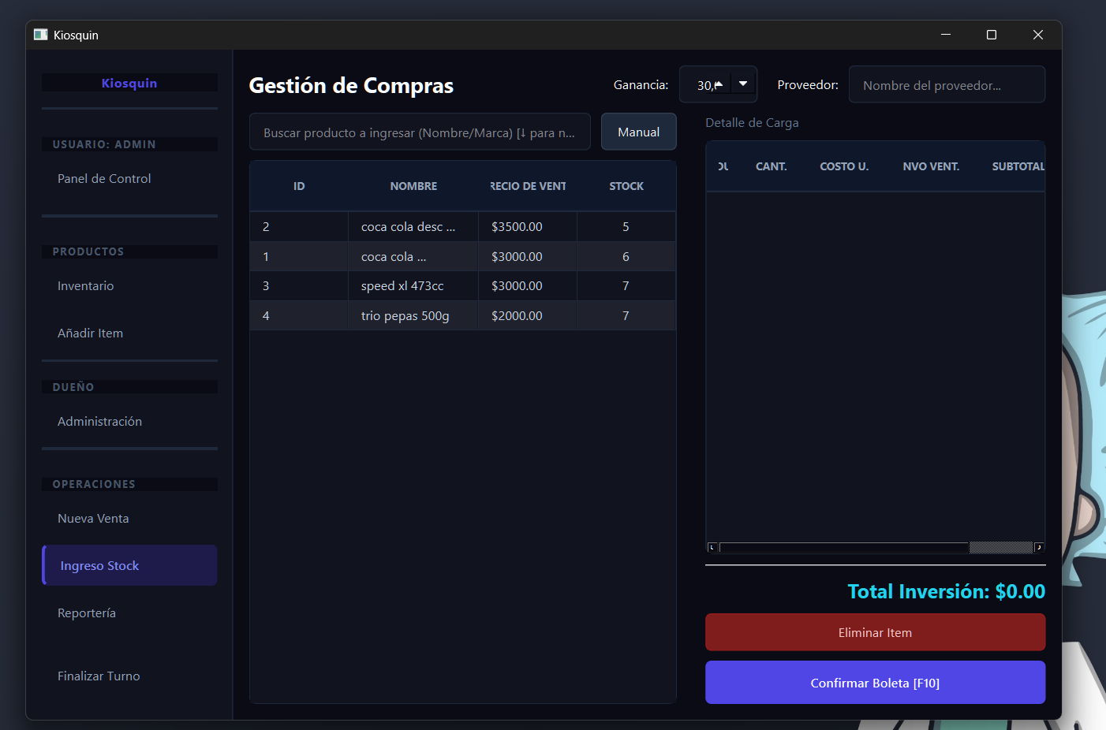Click the left arrow of the Detalle scrollbar
1106x730 pixels.
(711, 546)
